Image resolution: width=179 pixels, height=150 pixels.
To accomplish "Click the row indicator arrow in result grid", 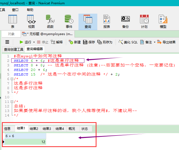I will click(x=3, y=142).
